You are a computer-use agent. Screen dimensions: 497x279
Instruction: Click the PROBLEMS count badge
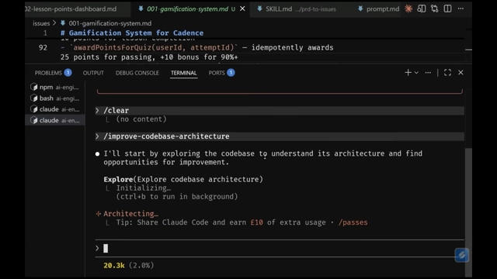click(68, 73)
